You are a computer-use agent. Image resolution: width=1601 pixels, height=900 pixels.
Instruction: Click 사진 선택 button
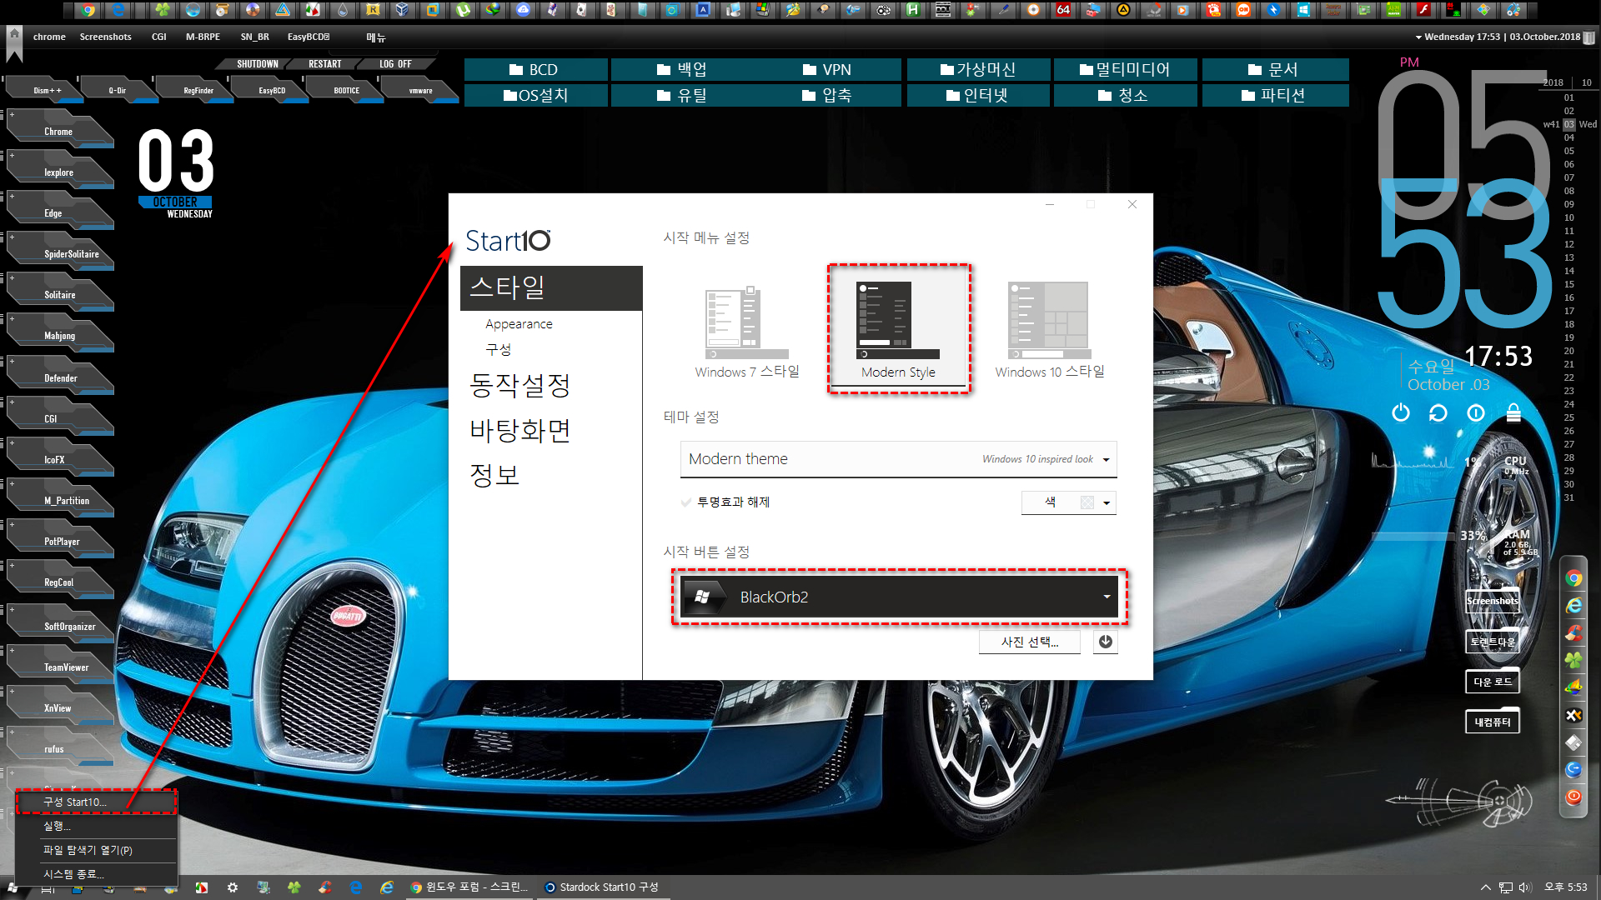coord(1029,642)
